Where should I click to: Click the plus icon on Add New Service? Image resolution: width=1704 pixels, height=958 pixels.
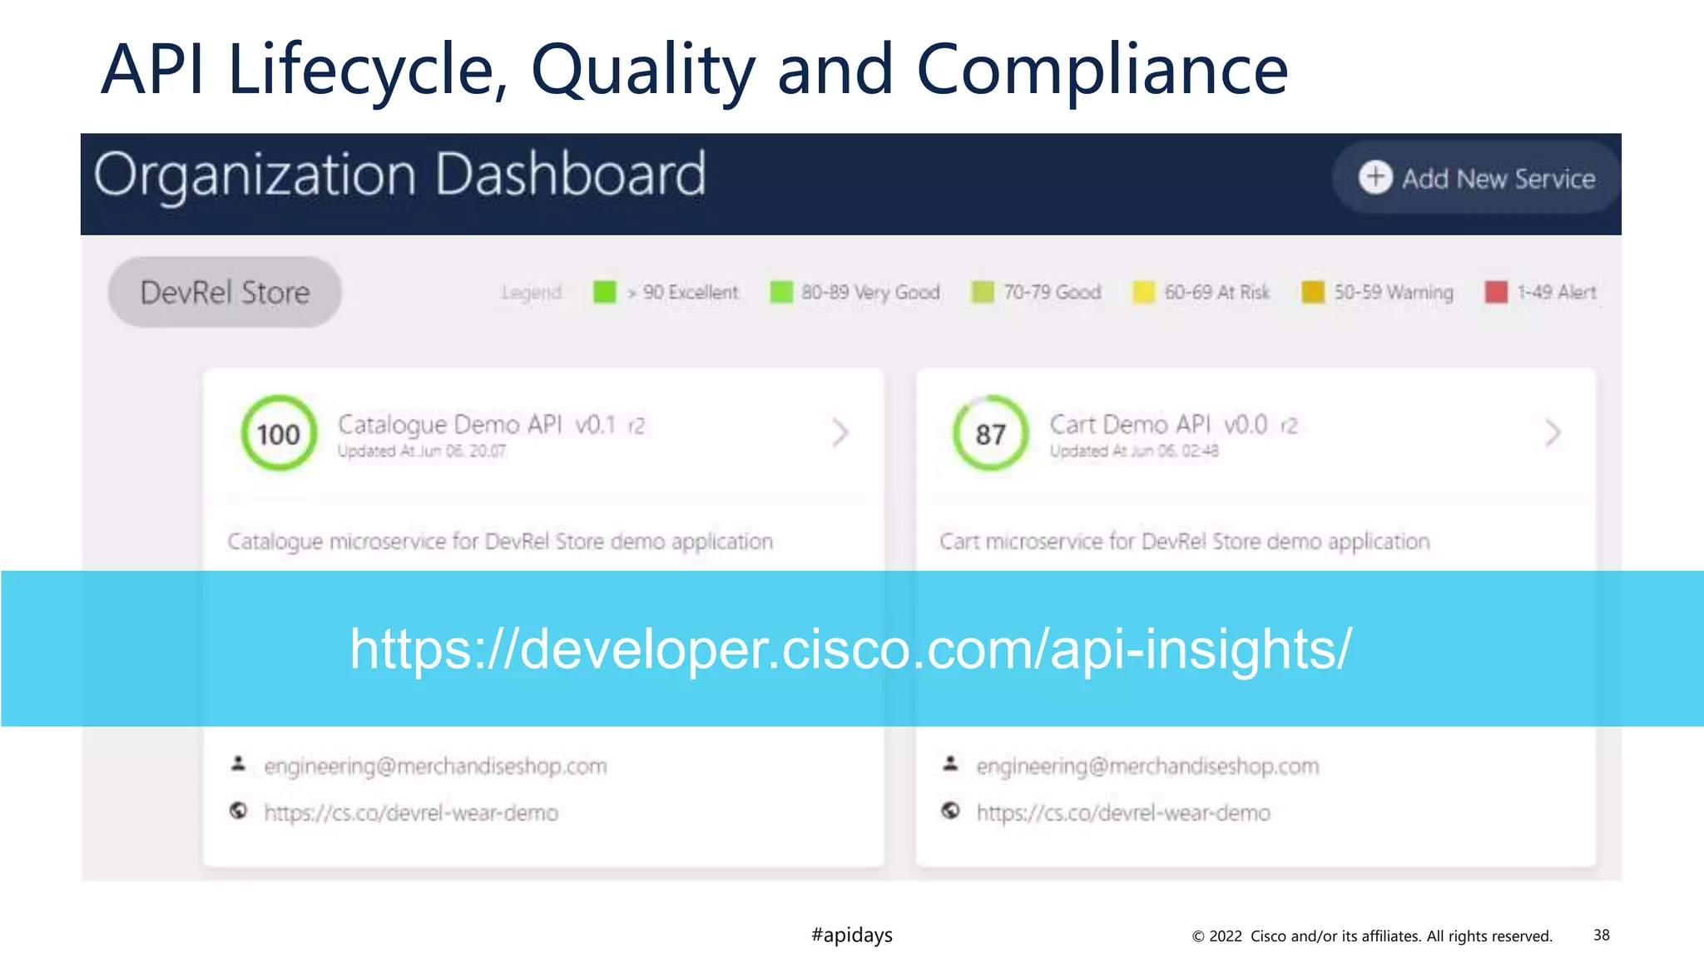pos(1375,177)
